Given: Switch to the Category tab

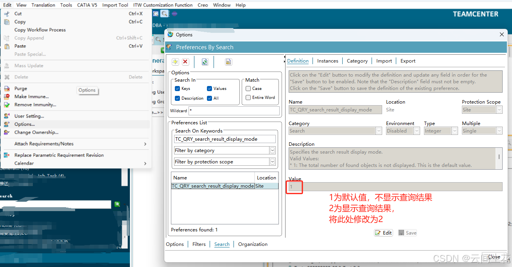Looking at the screenshot, I should (x=357, y=61).
